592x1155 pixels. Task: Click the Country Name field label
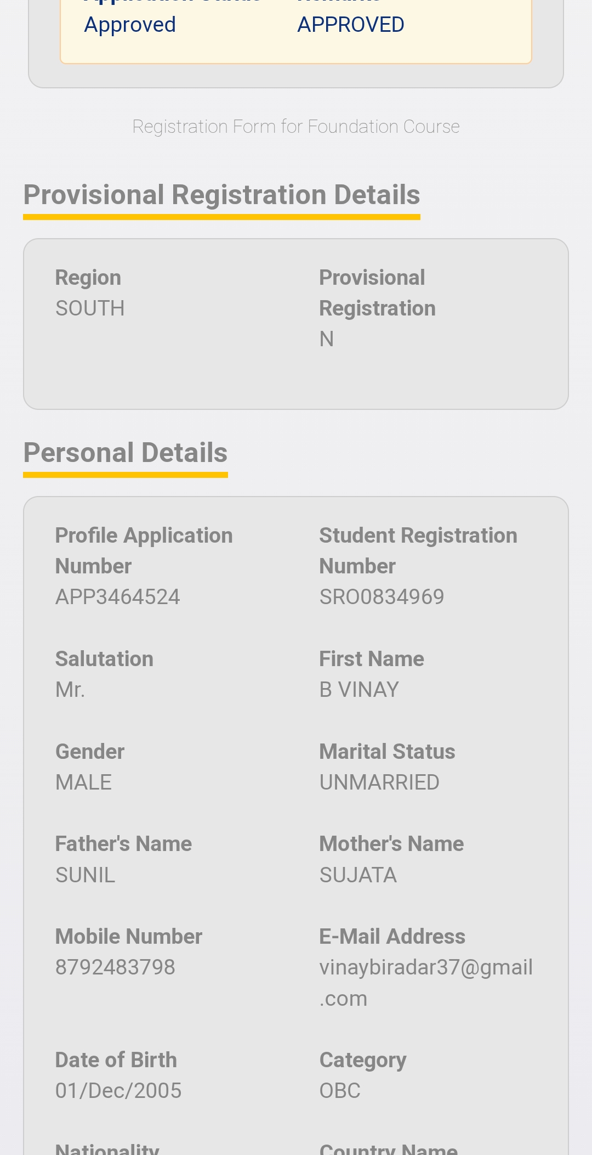click(x=388, y=1149)
